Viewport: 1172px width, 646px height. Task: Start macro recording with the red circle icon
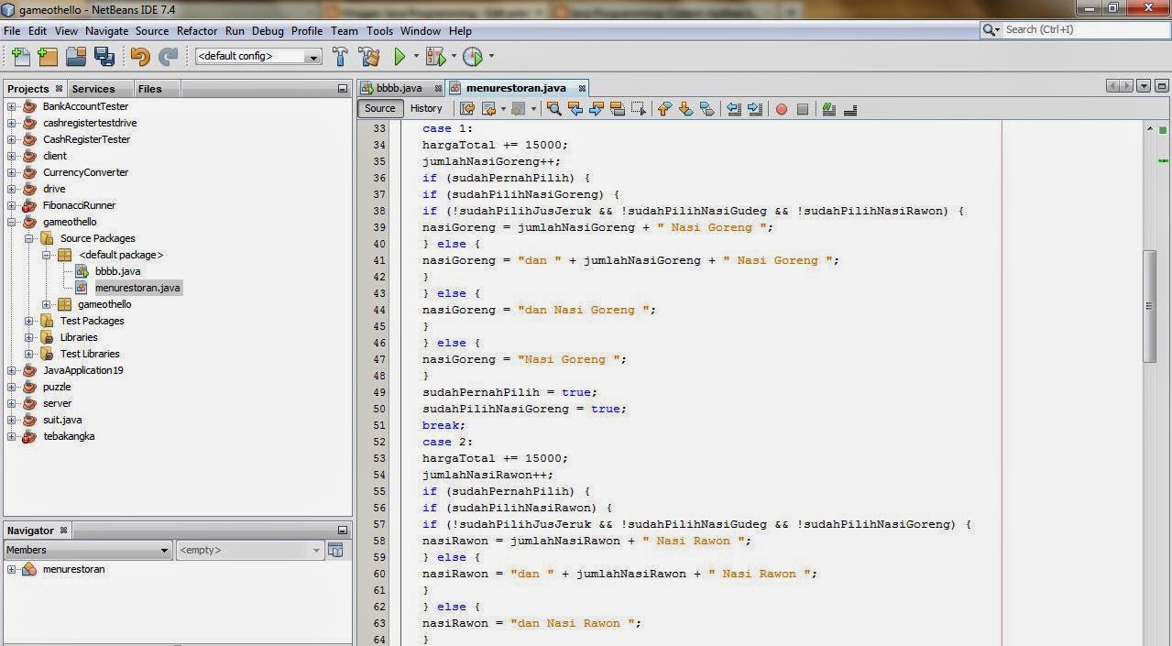[x=782, y=109]
